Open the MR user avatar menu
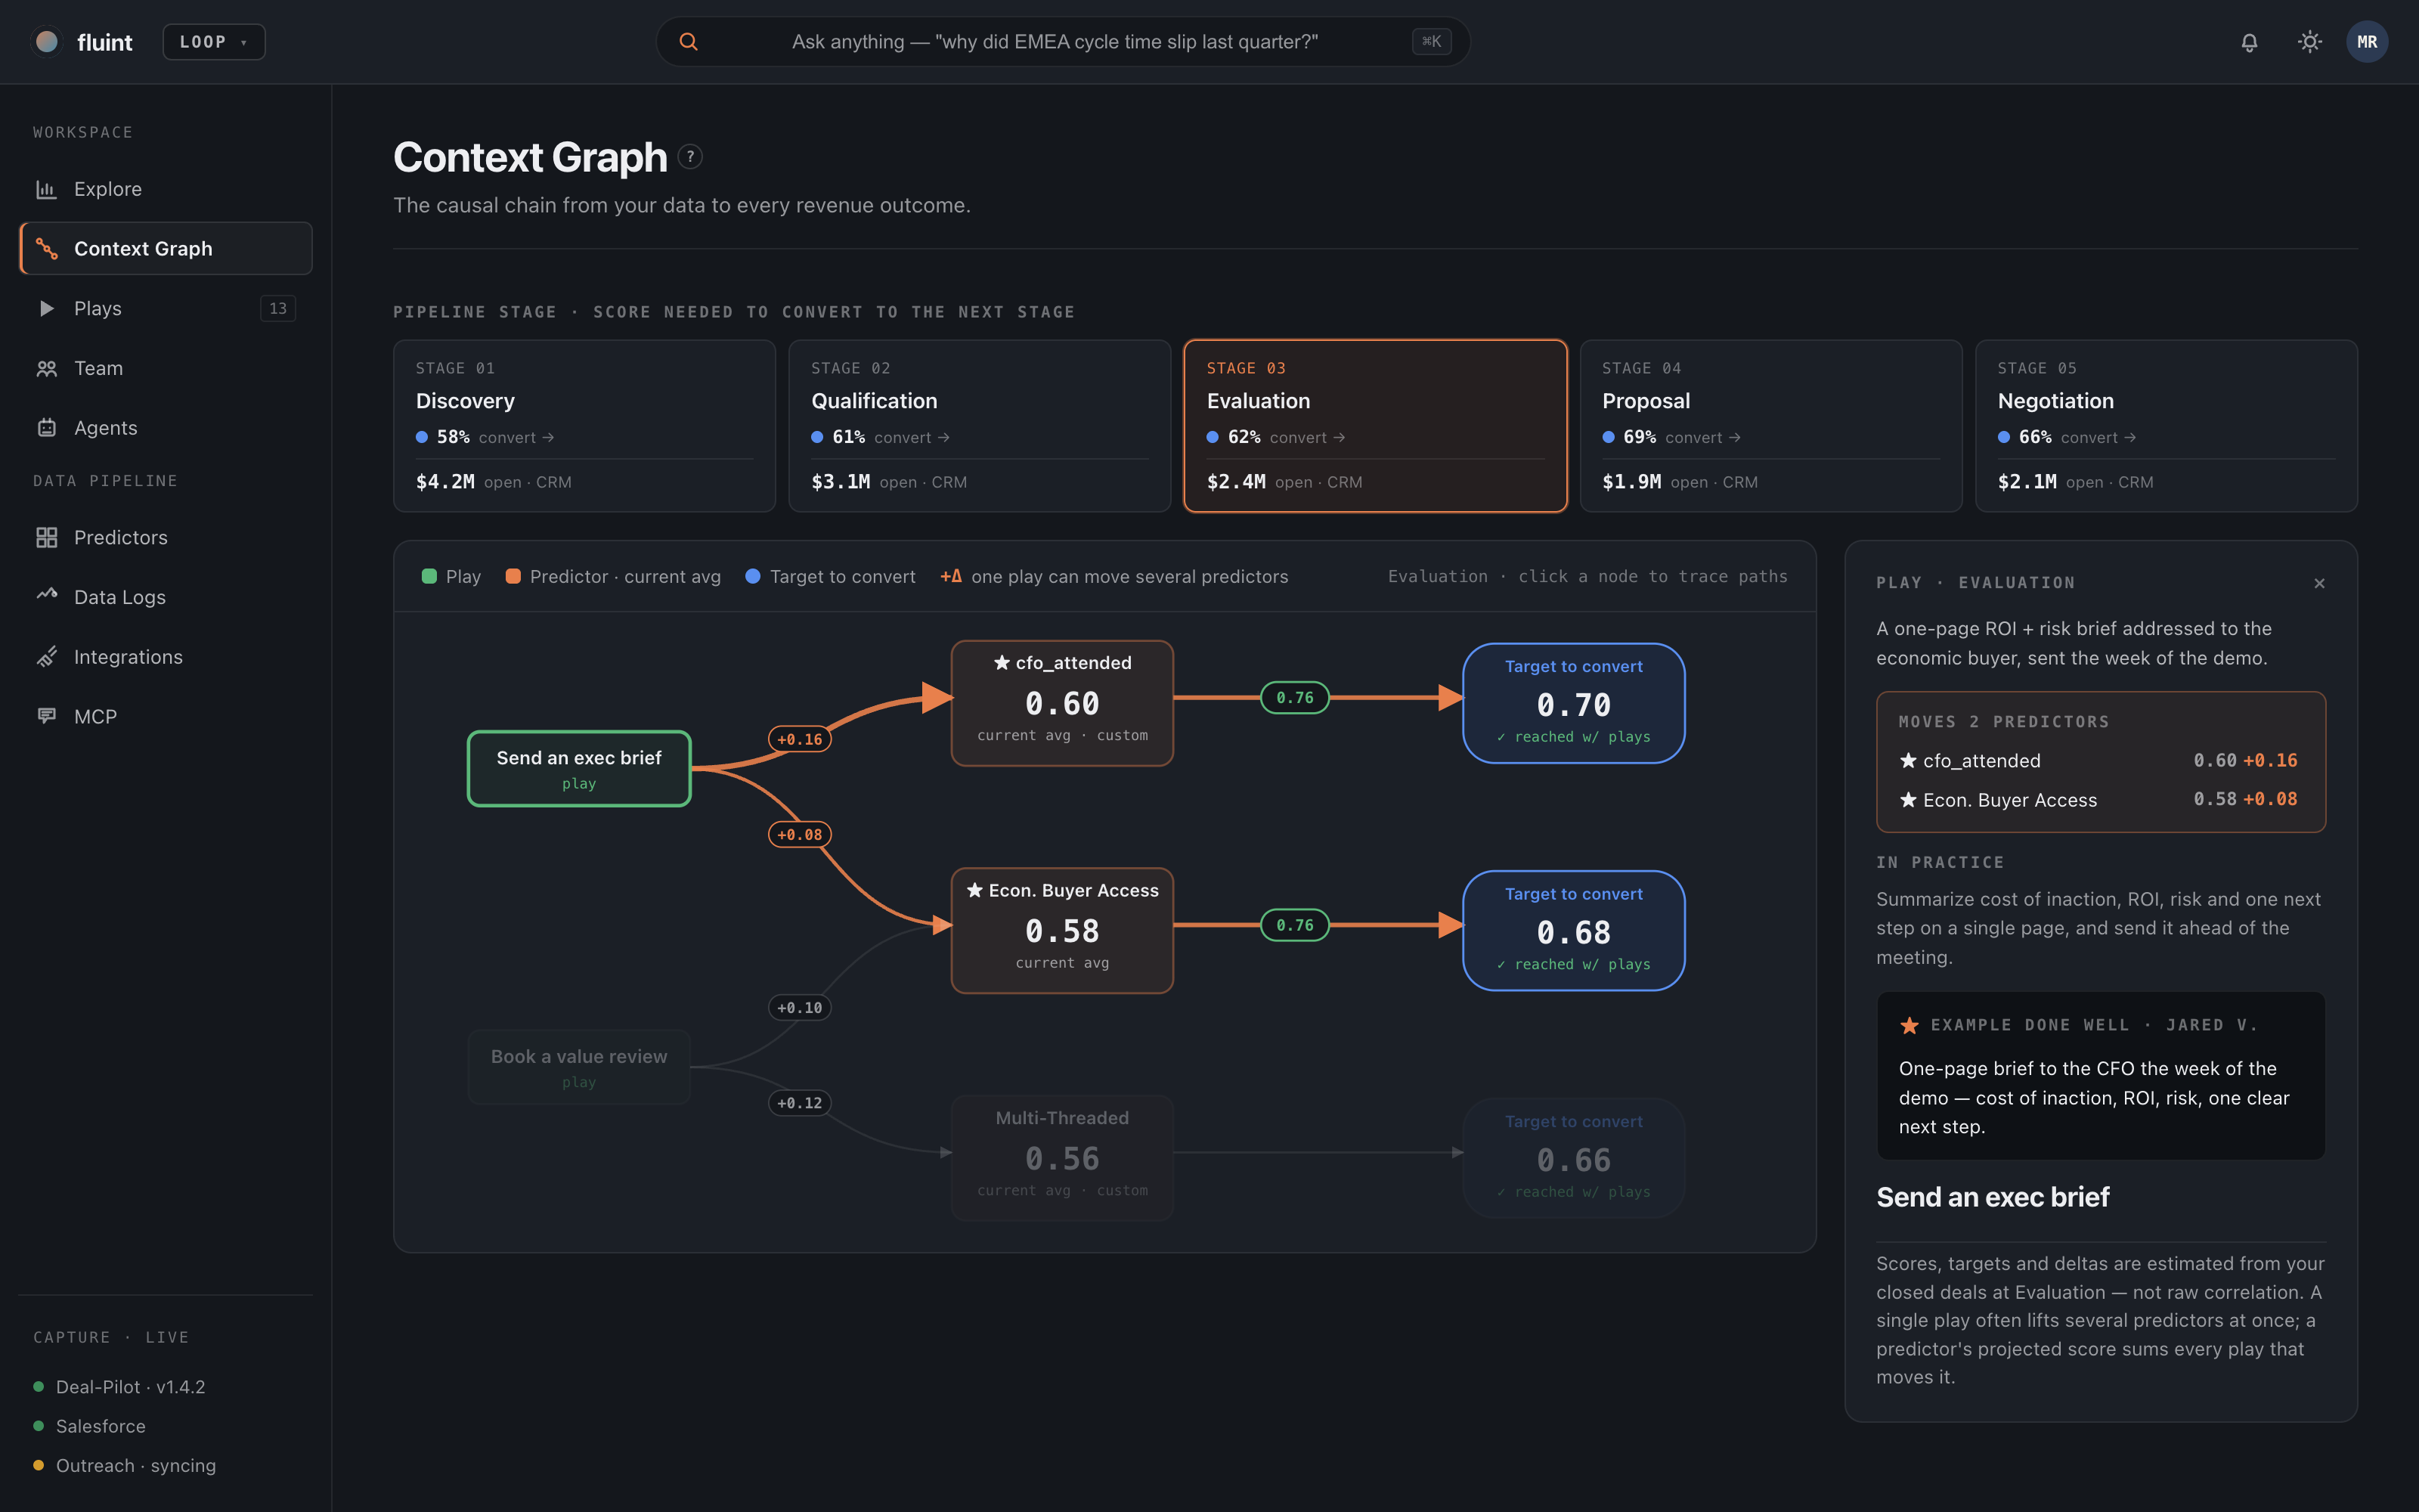2419x1512 pixels. click(x=2367, y=42)
